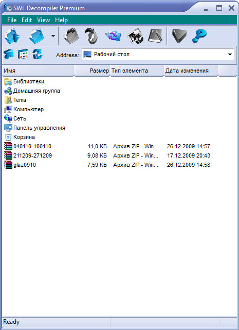The image size is (239, 330).
Task: Maximize the SWF Decompiler window
Action: click(x=219, y=8)
